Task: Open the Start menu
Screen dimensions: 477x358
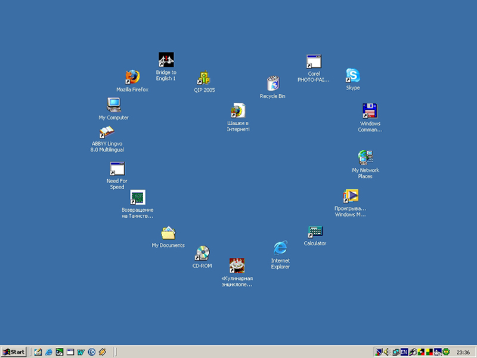Action: (14, 352)
